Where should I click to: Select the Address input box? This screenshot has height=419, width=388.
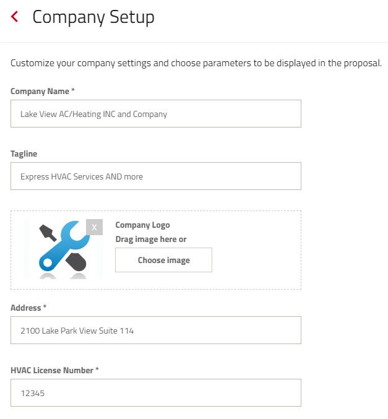click(156, 330)
